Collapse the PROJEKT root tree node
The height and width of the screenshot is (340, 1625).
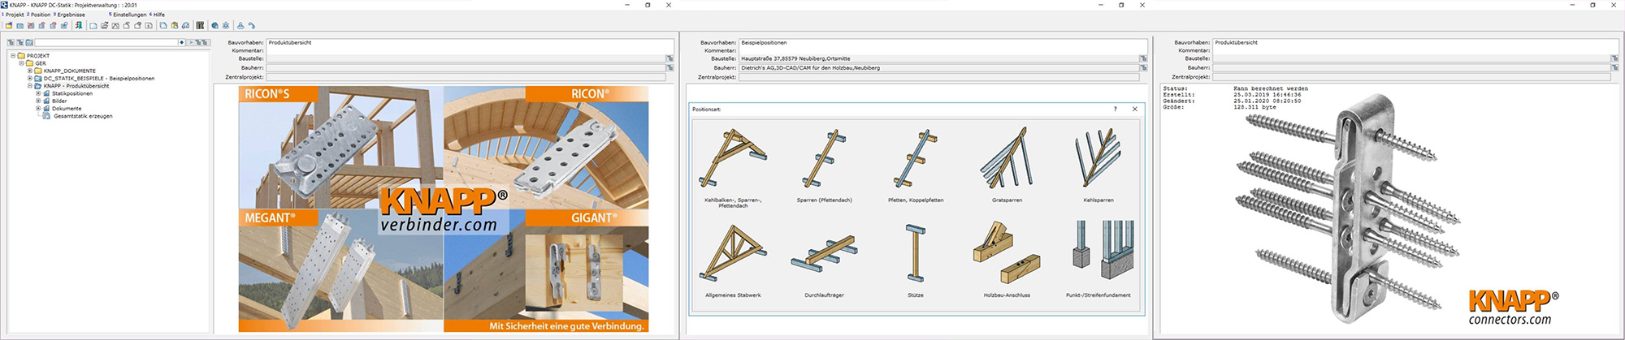point(13,56)
